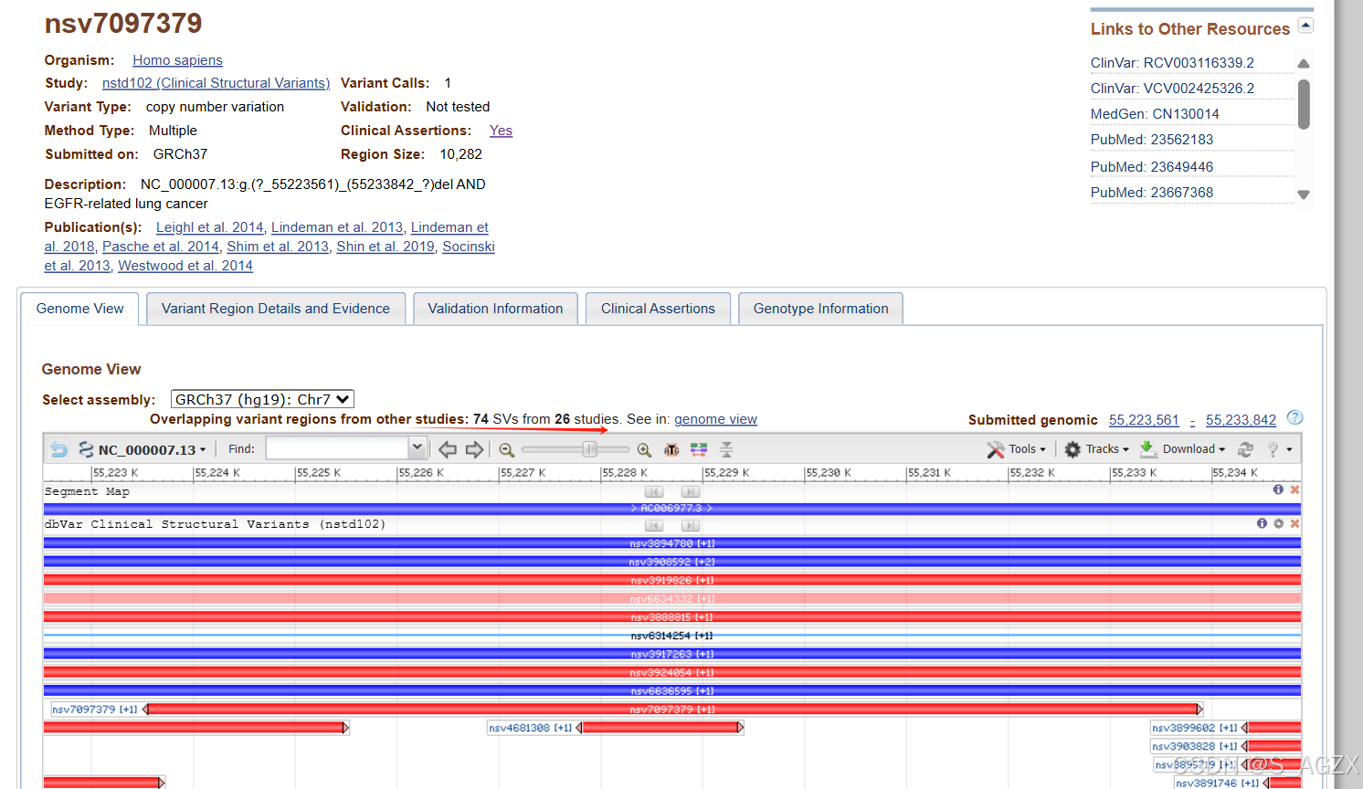
Task: Pan right with the right arrow
Action: click(x=474, y=449)
